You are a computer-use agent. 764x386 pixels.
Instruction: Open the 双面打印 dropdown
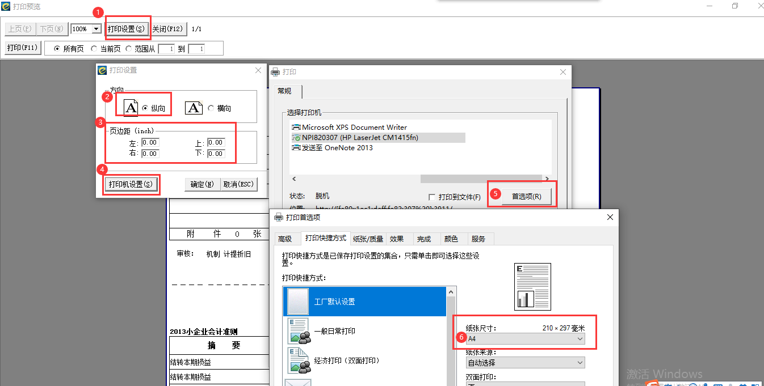[x=525, y=384]
